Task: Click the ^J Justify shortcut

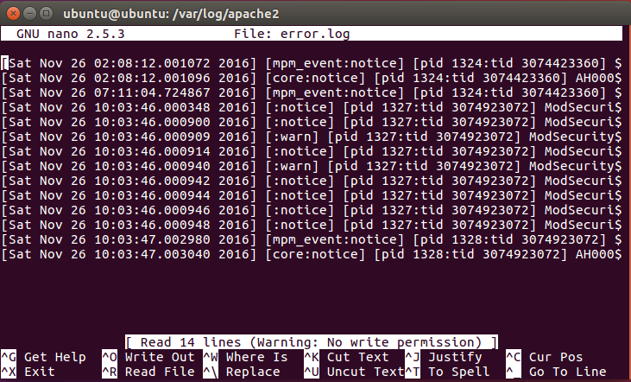Action: (444, 357)
